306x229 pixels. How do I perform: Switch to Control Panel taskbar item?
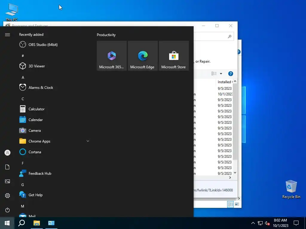51,223
